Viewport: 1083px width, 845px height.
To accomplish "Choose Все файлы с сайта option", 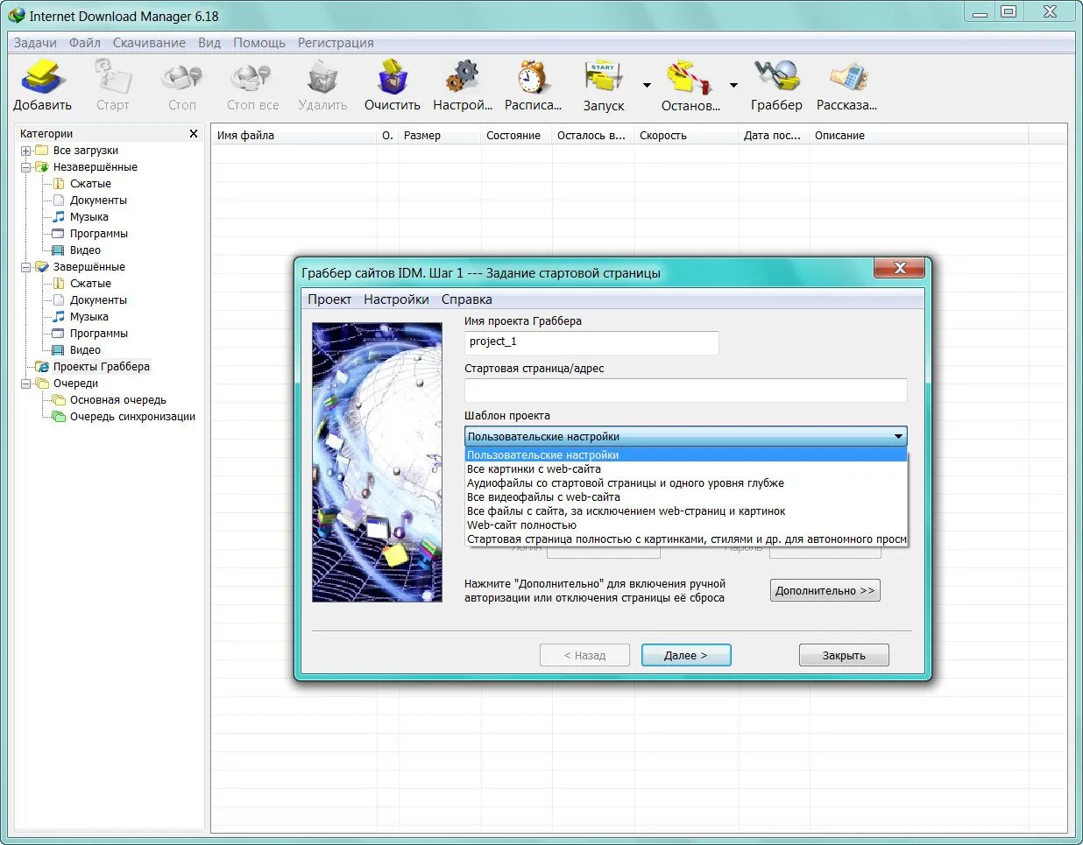I will pyautogui.click(x=686, y=511).
